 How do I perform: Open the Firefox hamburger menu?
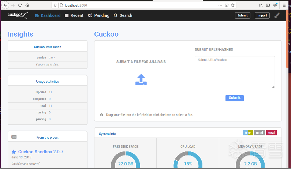point(284,5)
